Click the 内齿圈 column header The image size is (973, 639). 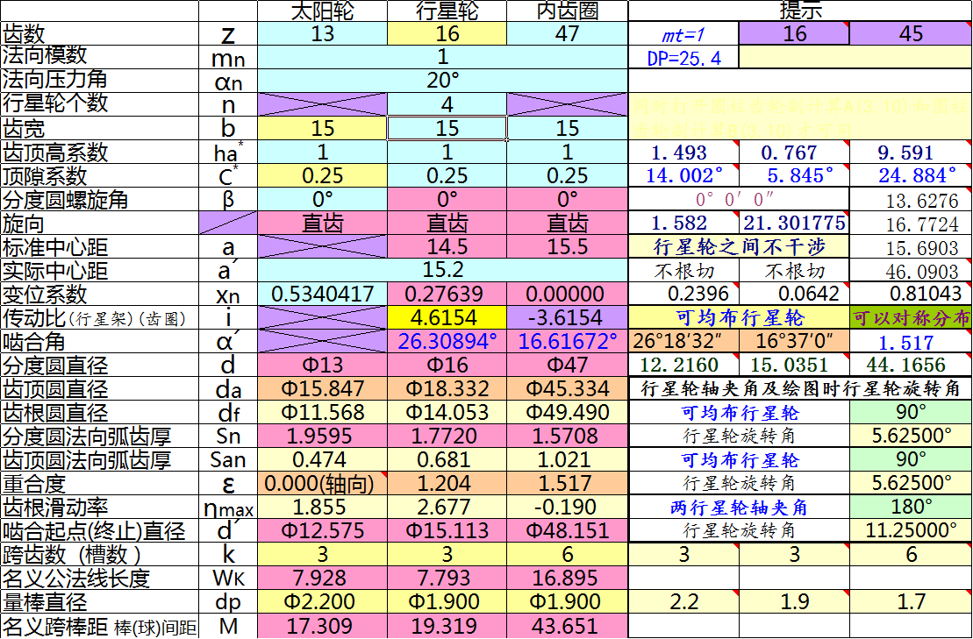(567, 11)
